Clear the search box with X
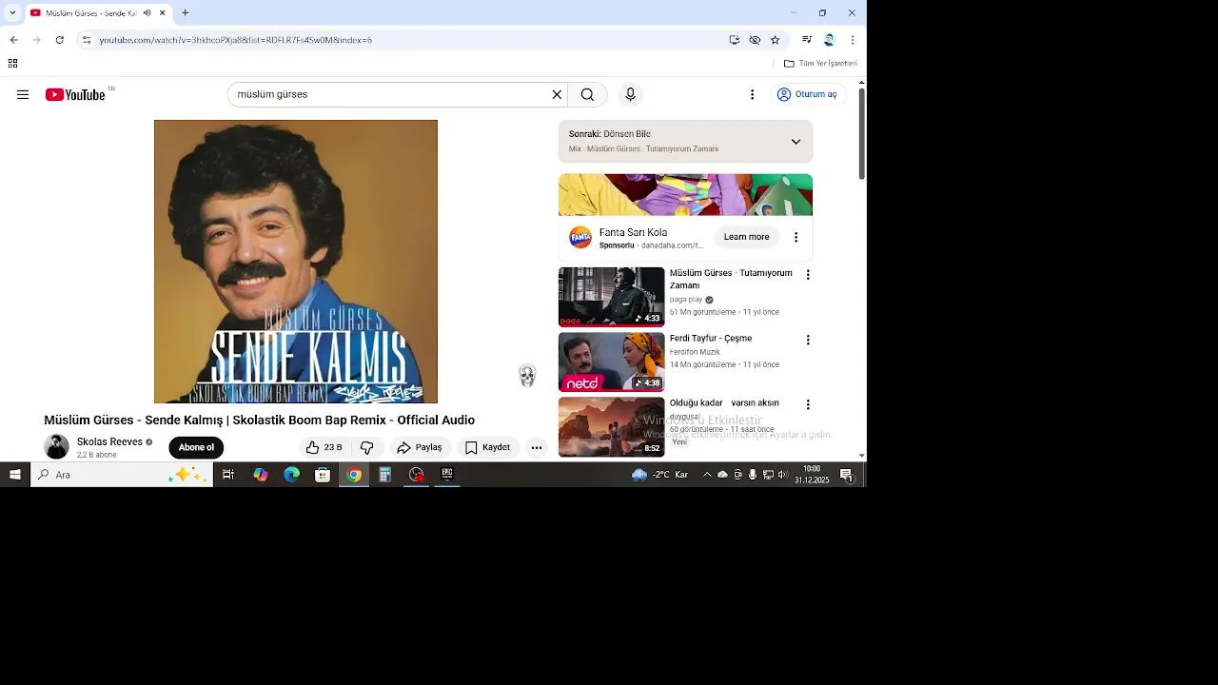 click(557, 94)
